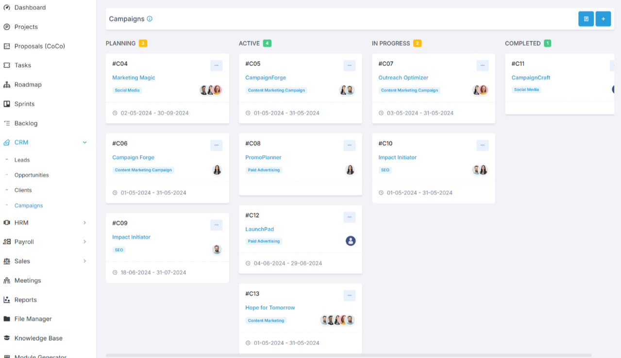Expand the HRM menu section
621x358 pixels.
(85, 223)
